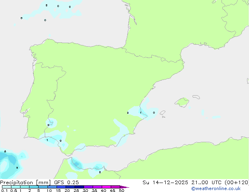Click the '(00+120)' forecast offset text

[237, 183]
